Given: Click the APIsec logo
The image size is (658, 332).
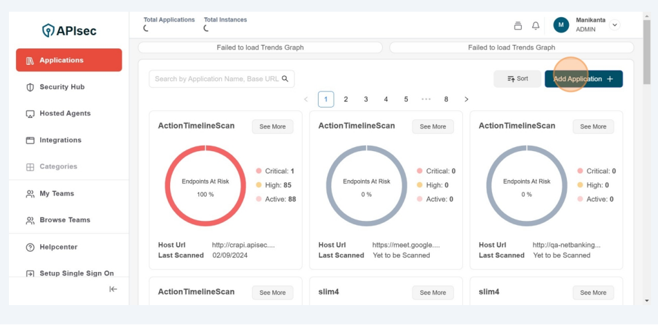Looking at the screenshot, I should coord(69,30).
